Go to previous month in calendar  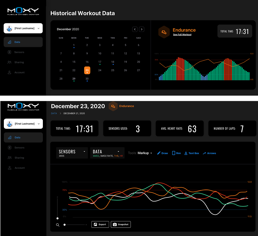tap(135, 29)
